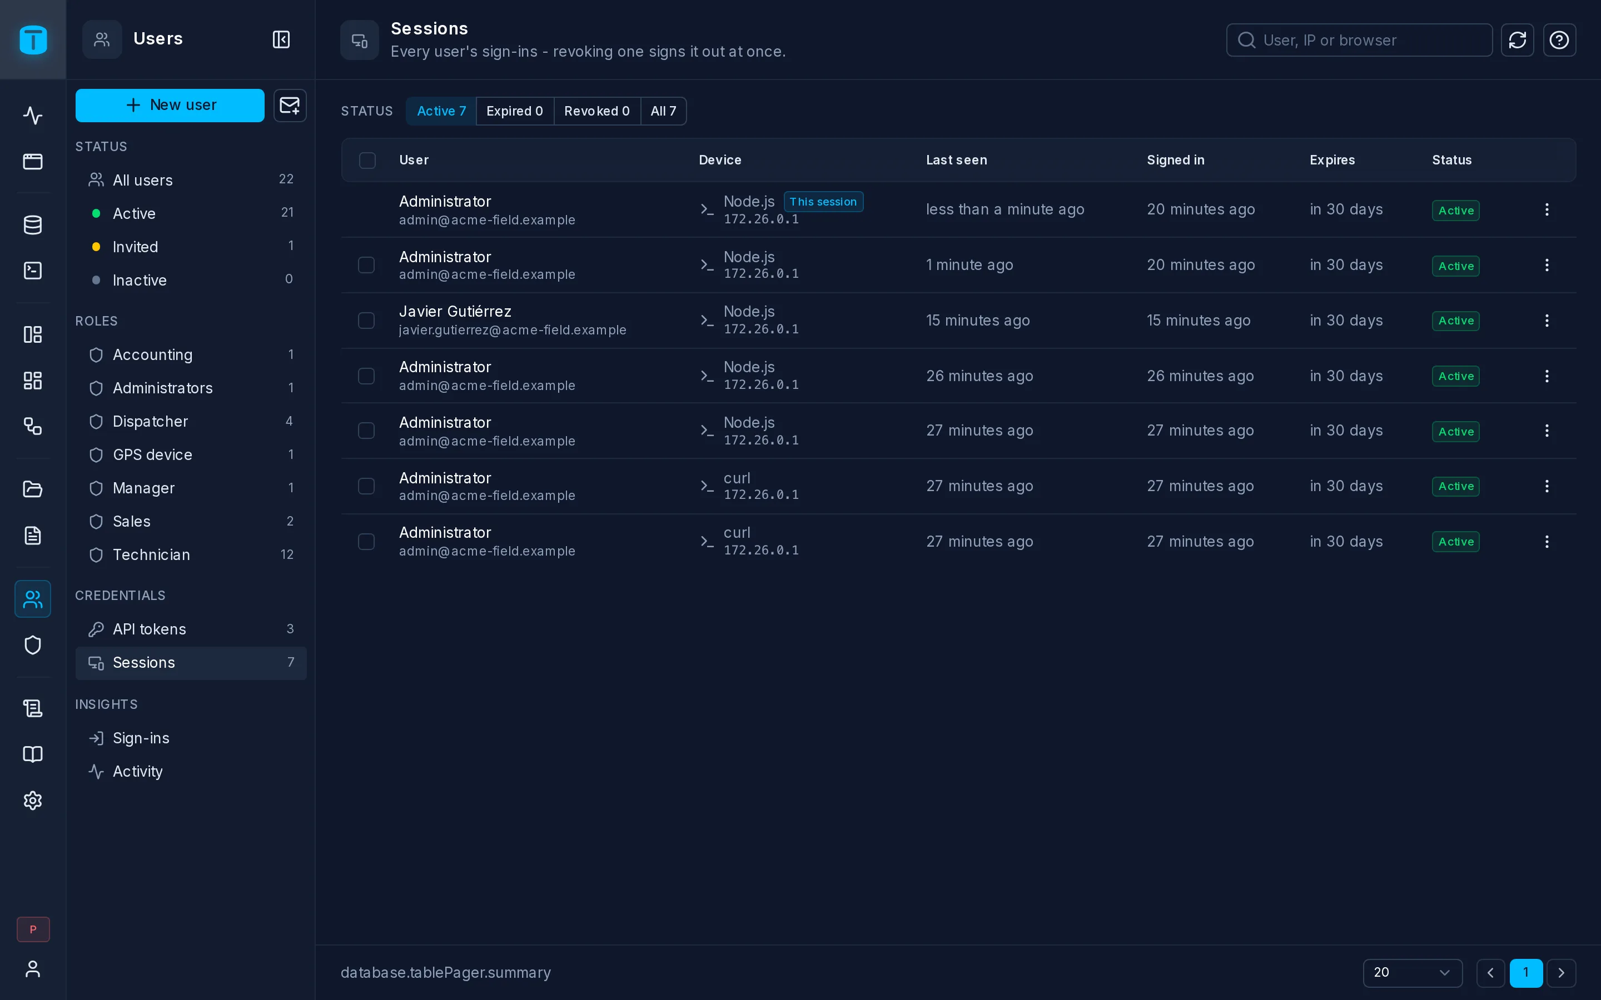
Task: Open Activity insights
Action: point(191,771)
